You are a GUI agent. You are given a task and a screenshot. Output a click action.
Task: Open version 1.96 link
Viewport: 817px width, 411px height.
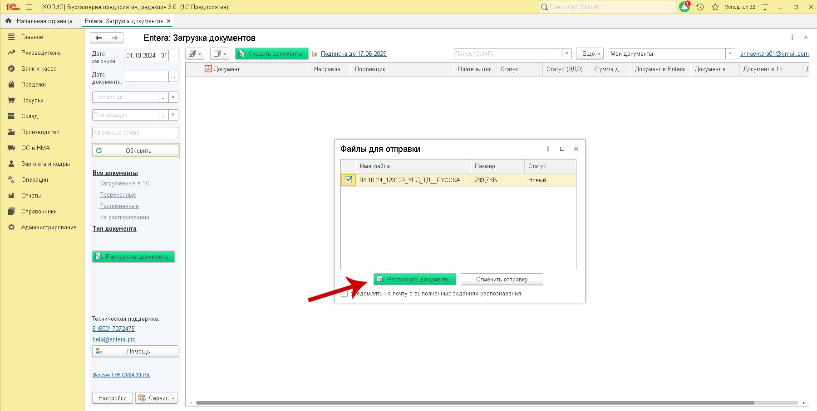pos(121,375)
